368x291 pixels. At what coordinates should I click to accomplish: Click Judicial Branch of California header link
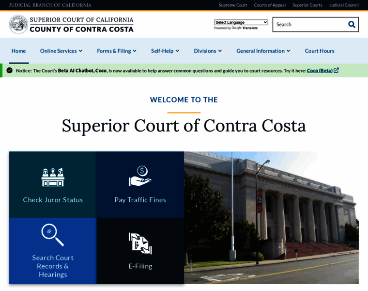(x=50, y=5)
